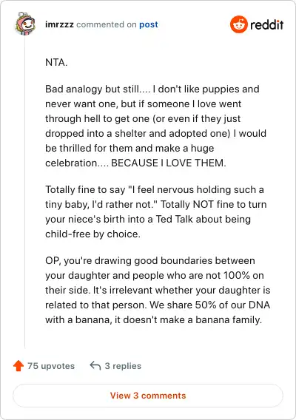
Task: Click the vertical comment thread line
Action: pyautogui.click(x=25, y=193)
